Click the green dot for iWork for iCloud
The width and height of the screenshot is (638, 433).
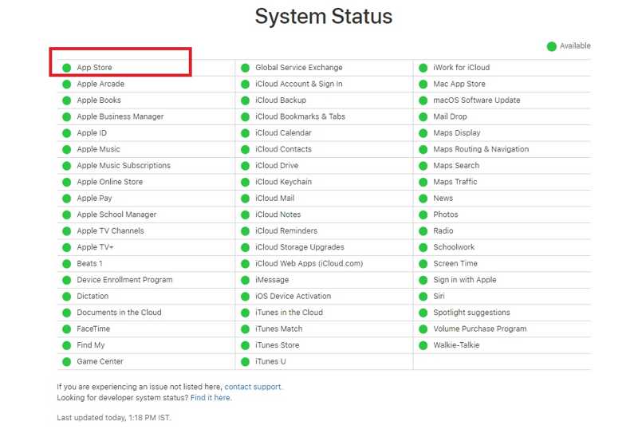423,68
